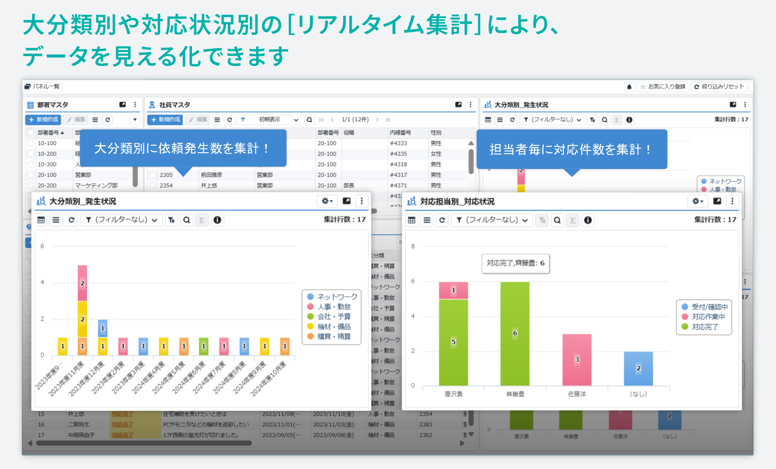Switch 対応担当別_対応状況 to table grid view
This screenshot has height=469, width=776.
click(411, 220)
